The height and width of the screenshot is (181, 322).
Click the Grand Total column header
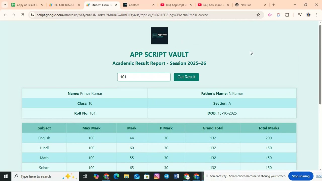[213, 128]
